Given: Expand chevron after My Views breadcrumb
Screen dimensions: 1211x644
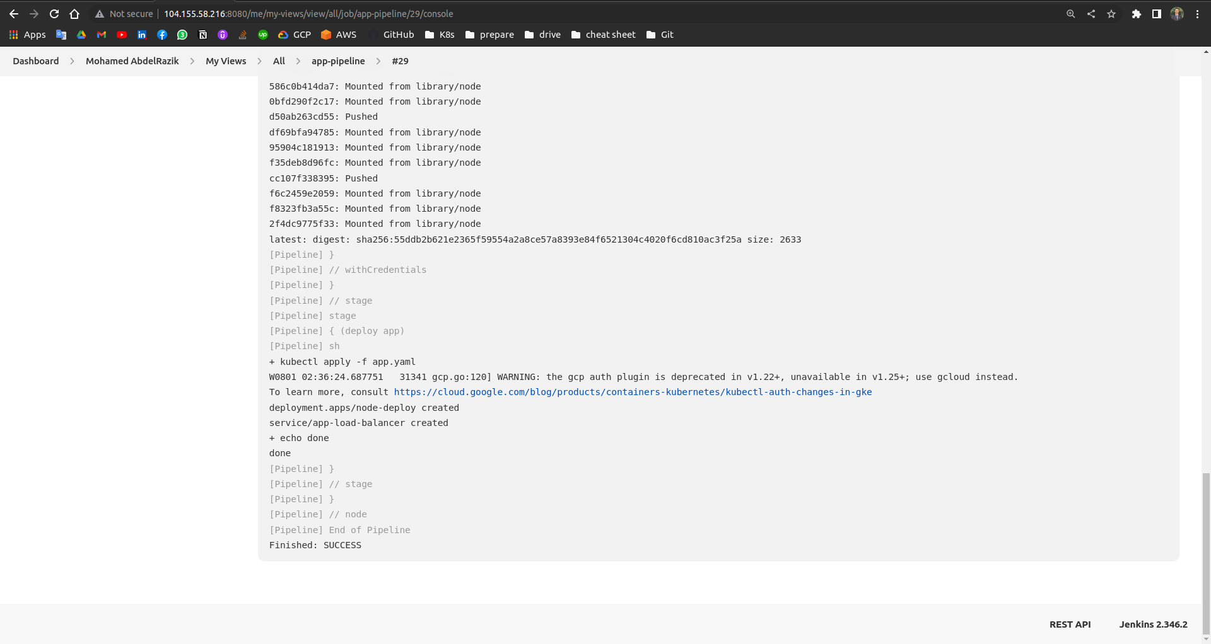Looking at the screenshot, I should (x=259, y=61).
